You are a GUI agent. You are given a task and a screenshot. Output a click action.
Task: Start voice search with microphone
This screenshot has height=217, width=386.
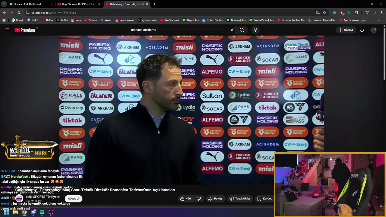[255, 30]
